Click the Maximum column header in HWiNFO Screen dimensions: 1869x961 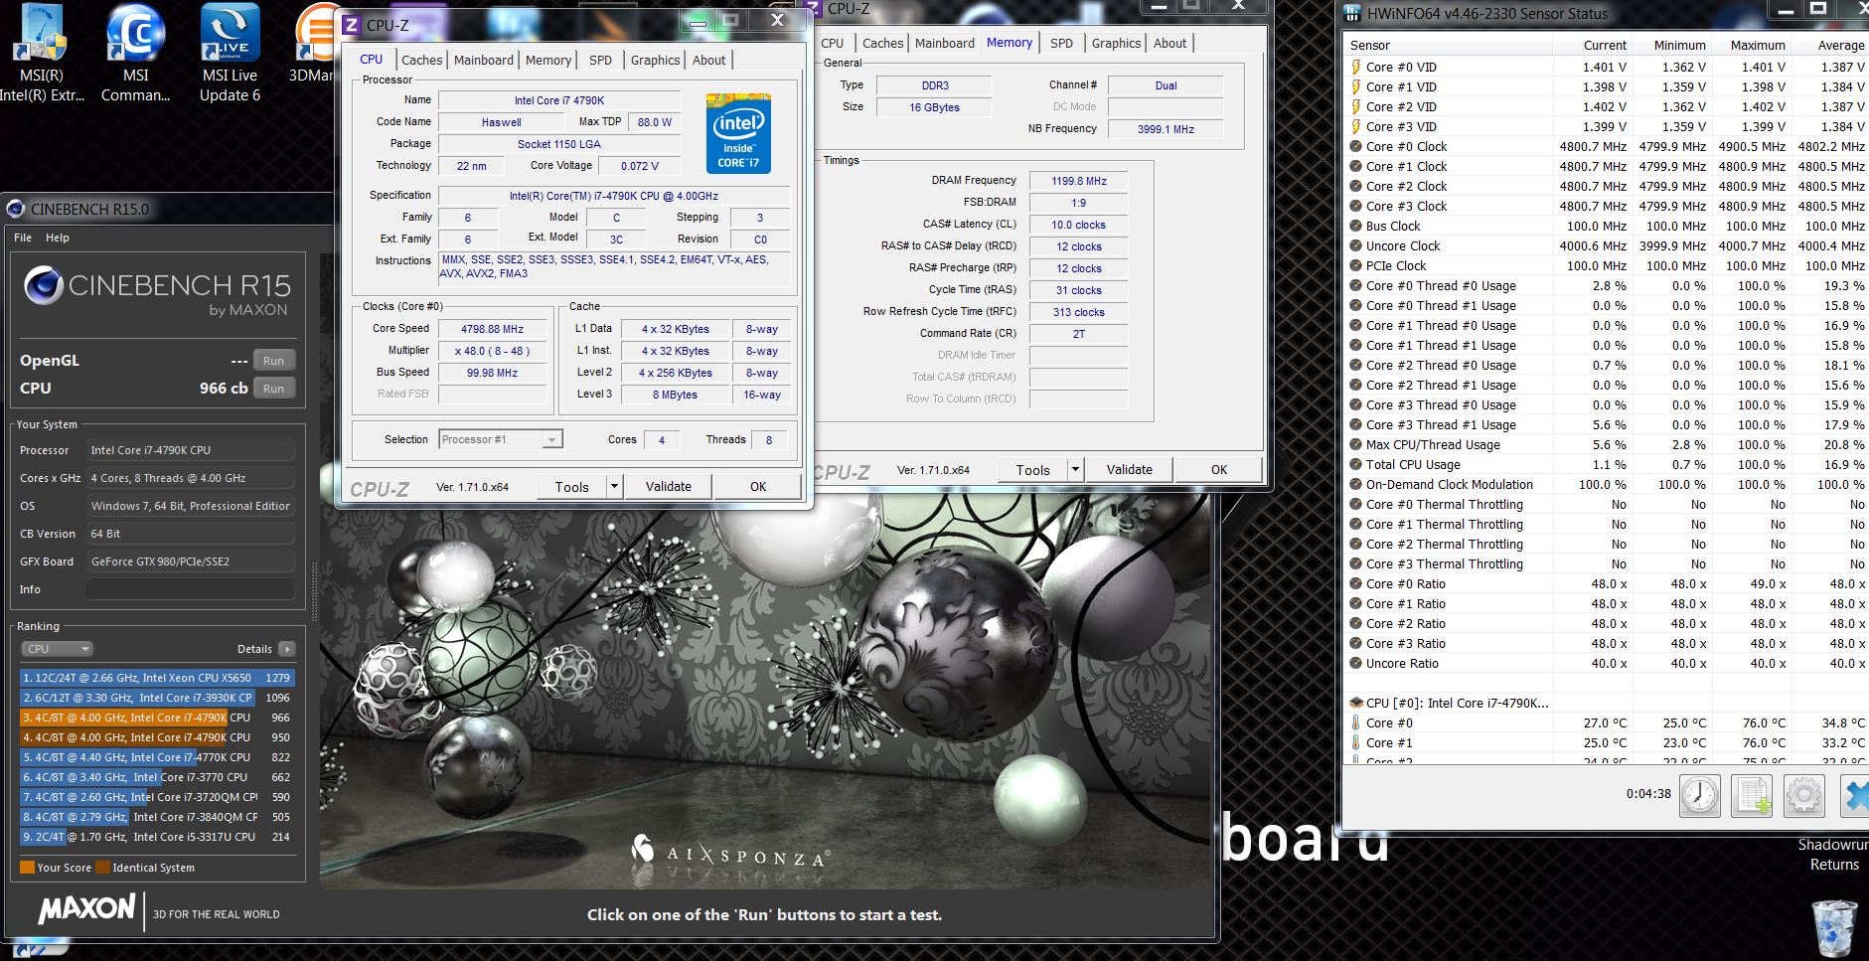[x=1751, y=45]
